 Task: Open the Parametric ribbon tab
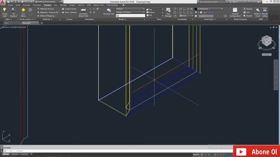pyautogui.click(x=37, y=5)
